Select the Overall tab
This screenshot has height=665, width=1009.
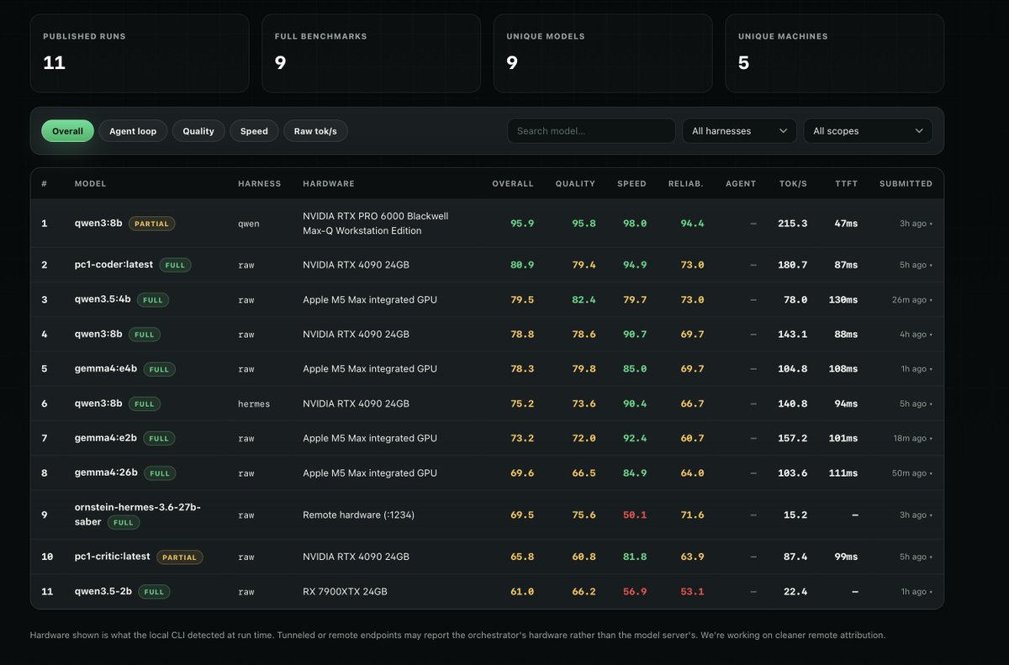67,131
